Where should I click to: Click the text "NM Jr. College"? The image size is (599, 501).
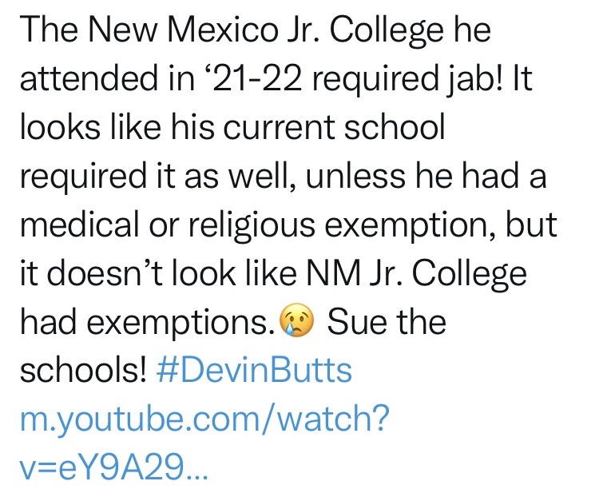417,274
